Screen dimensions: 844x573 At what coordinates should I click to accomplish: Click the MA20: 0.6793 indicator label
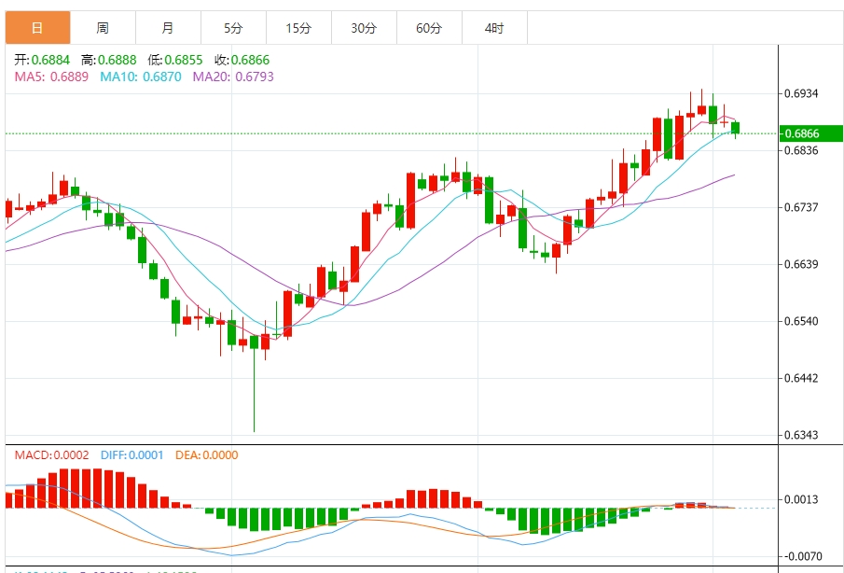pyautogui.click(x=233, y=77)
